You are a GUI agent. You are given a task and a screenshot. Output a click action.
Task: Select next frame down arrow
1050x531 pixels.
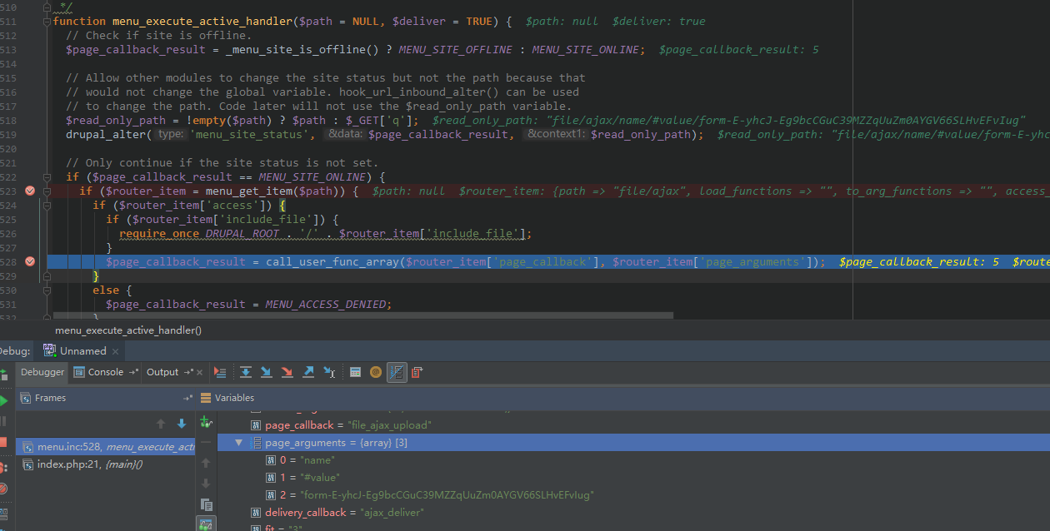tap(182, 424)
